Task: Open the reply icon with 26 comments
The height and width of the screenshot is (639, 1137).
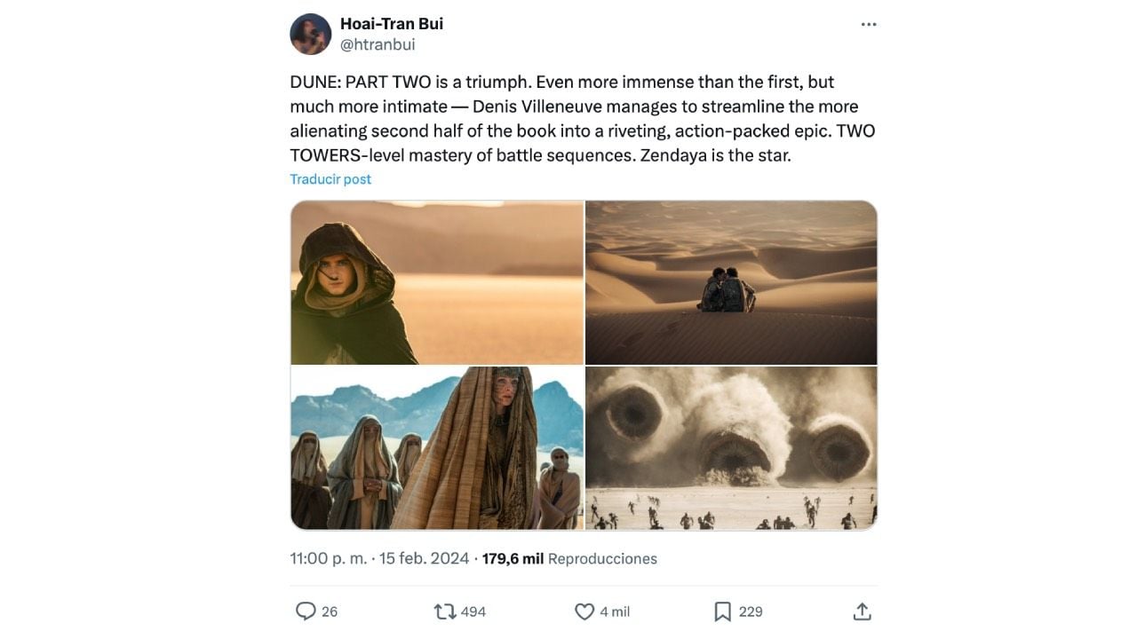Action: point(306,611)
